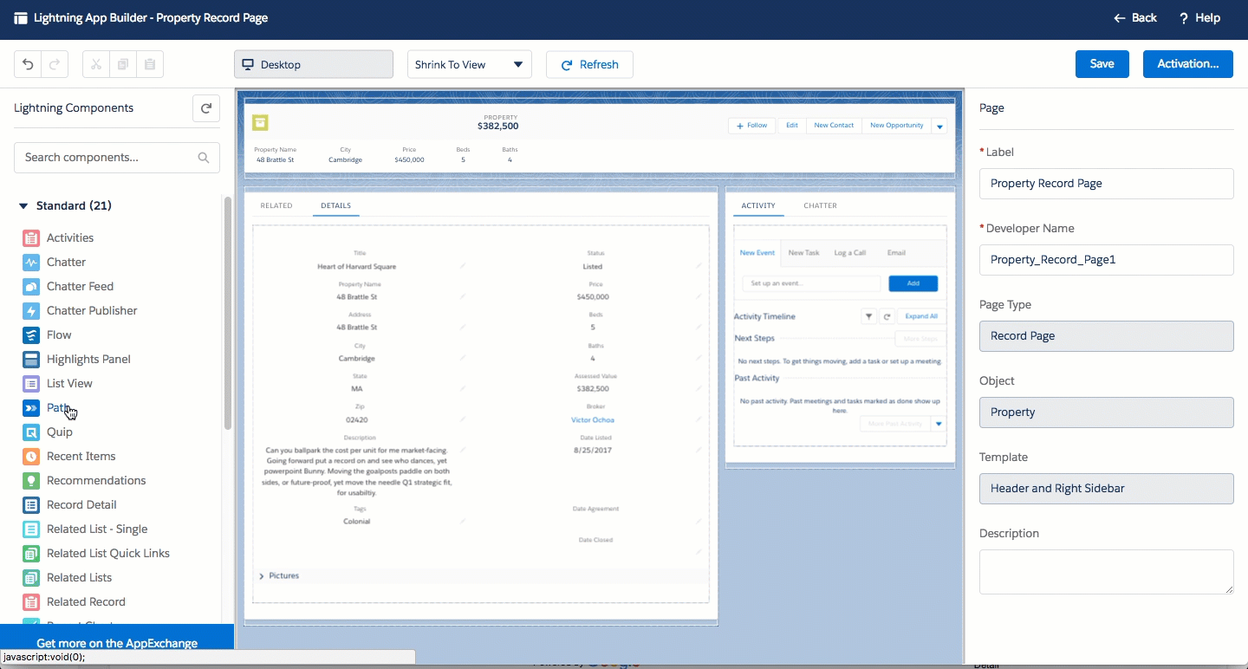Click Get more on the AppExchange

coord(117,643)
